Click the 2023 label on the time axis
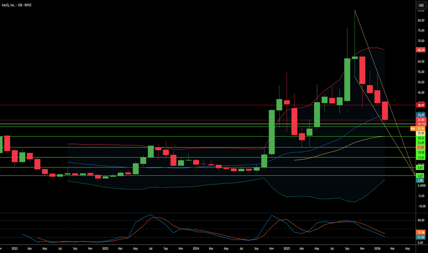 [105, 248]
